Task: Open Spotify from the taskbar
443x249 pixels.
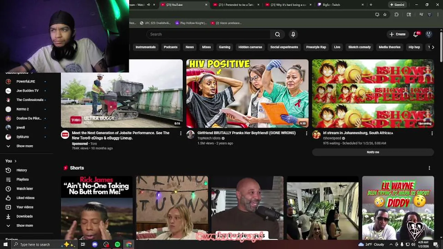Action: (x=117, y=245)
